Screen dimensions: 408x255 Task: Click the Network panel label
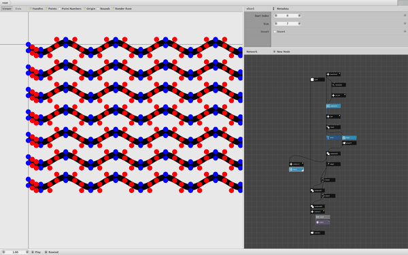pyautogui.click(x=252, y=52)
